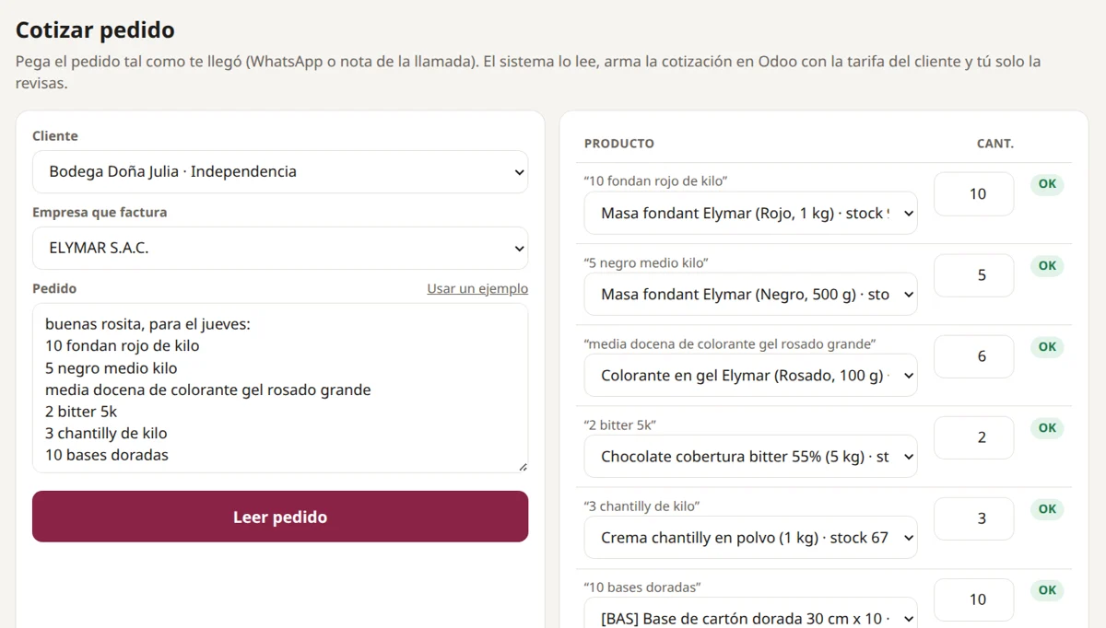Click the quoted text “5 negro medio kilo”

pyautogui.click(x=646, y=262)
